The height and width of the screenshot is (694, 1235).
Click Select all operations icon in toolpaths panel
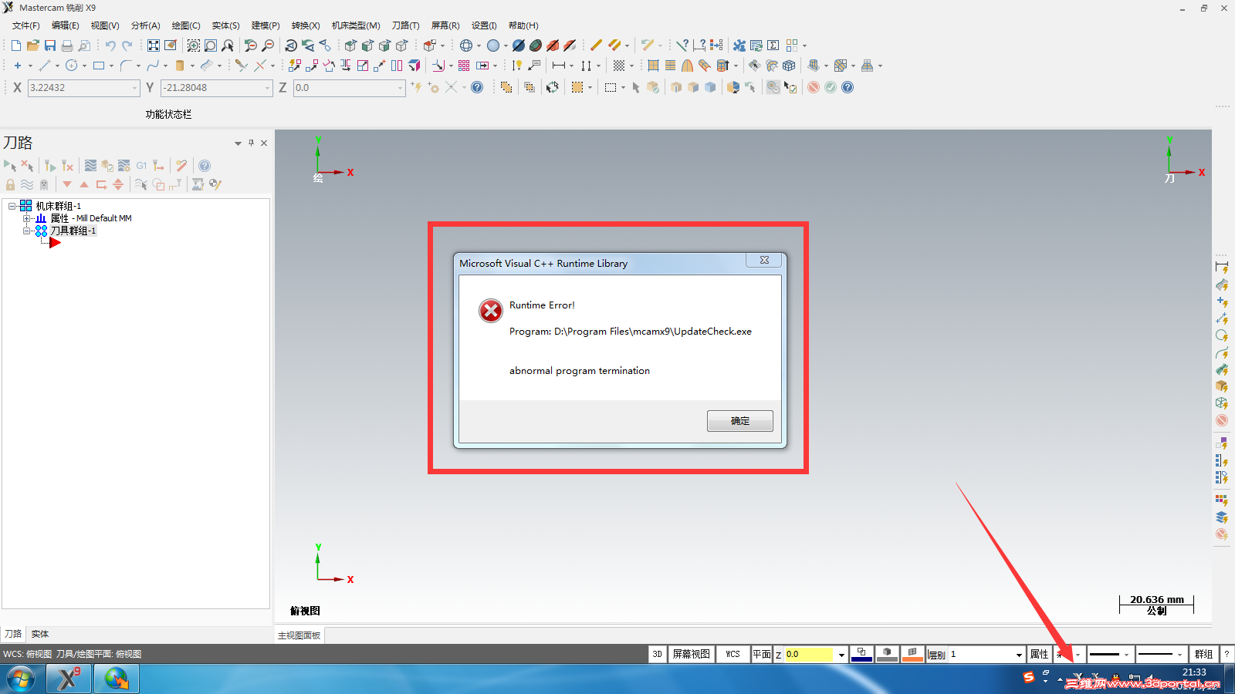(x=10, y=165)
